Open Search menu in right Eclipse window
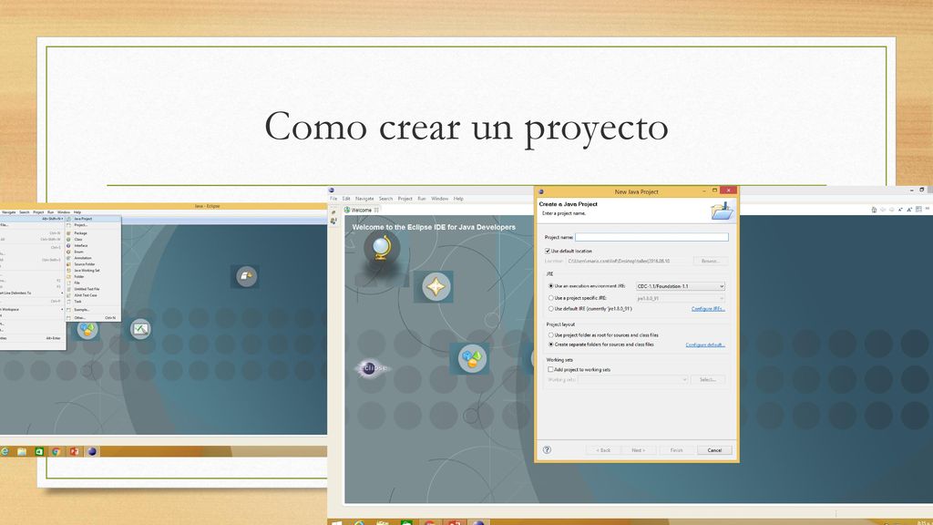The image size is (933, 525). point(386,199)
